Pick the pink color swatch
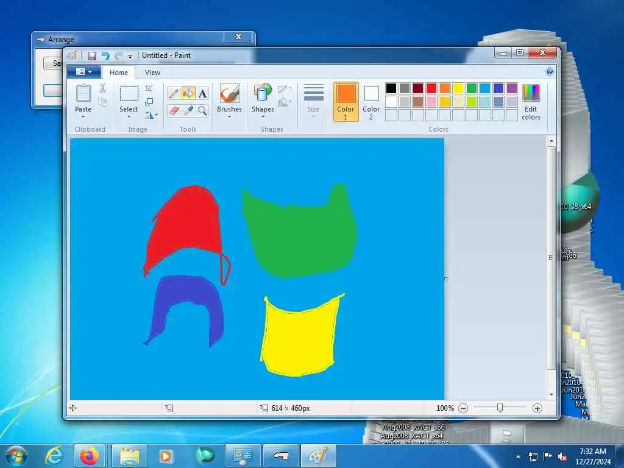 pos(431,102)
